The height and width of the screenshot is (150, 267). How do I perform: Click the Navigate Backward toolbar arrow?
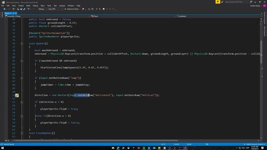pyautogui.click(x=5, y=9)
